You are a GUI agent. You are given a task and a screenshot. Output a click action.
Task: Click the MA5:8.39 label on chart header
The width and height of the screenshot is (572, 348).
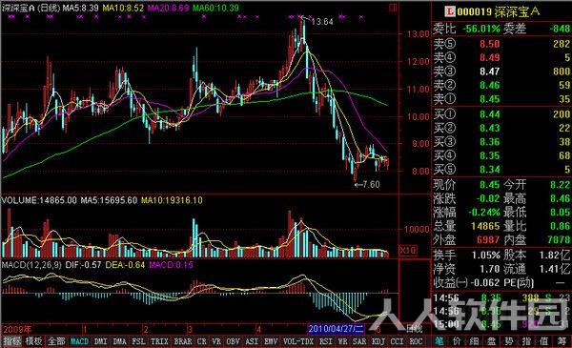tap(80, 8)
